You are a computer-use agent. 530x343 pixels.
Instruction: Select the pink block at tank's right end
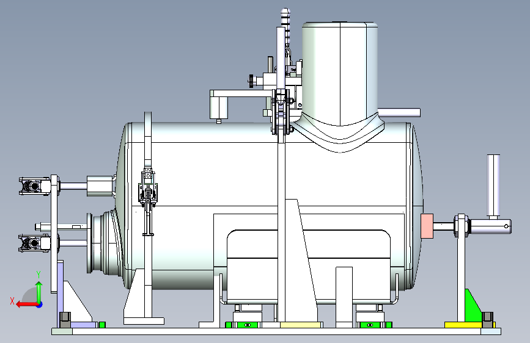[427, 226]
